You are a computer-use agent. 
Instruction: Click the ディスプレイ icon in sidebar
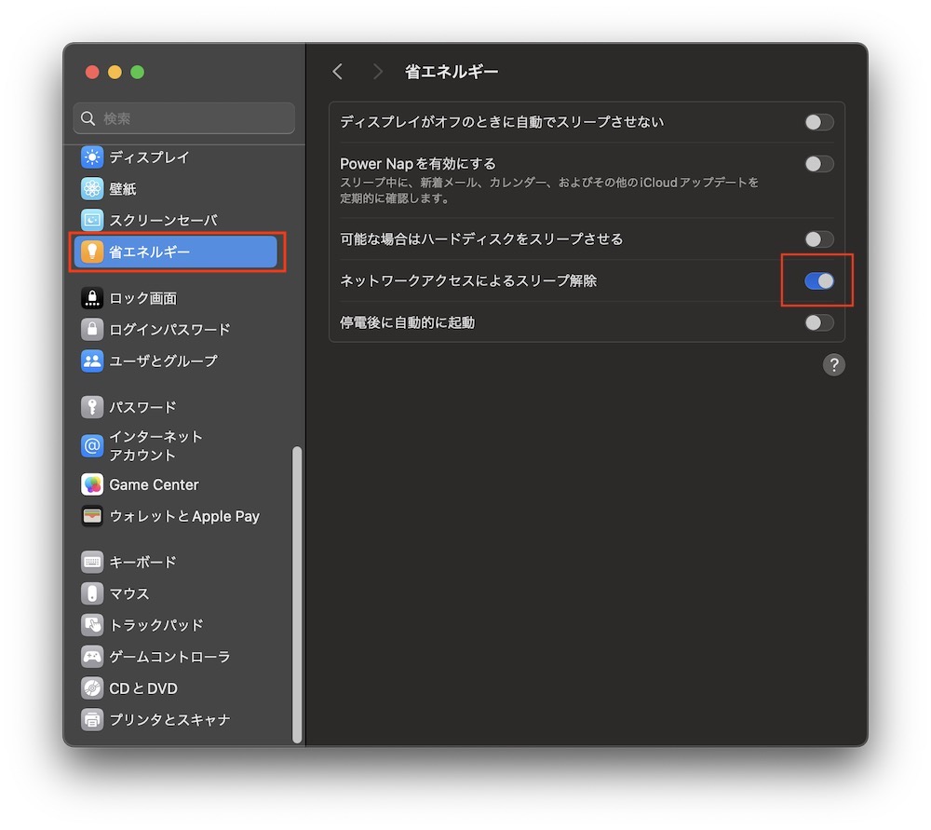(x=92, y=157)
